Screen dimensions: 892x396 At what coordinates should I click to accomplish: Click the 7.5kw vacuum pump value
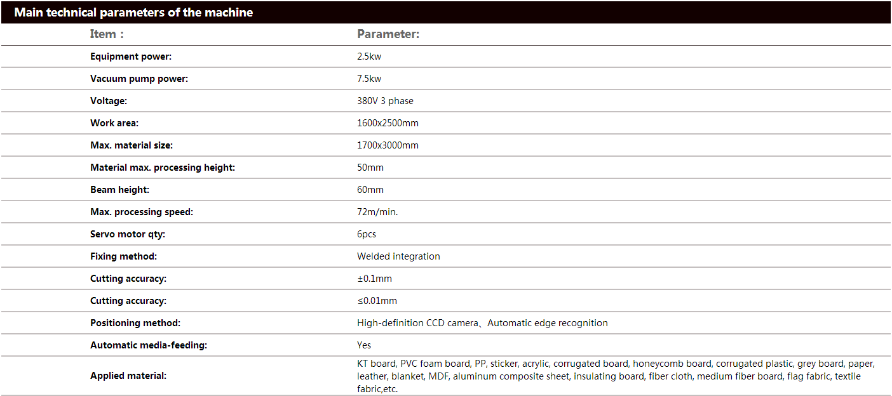(369, 79)
